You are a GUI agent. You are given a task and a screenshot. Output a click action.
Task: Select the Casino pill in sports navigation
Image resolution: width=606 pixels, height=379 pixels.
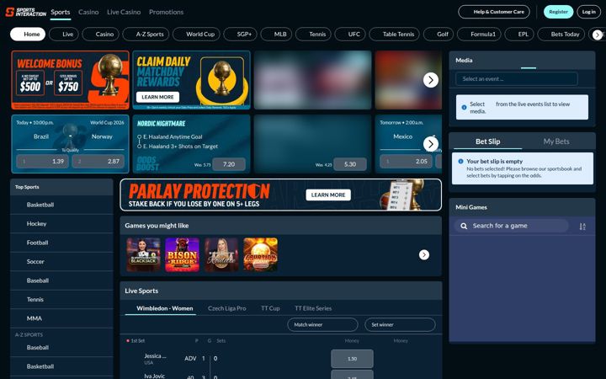(x=100, y=34)
